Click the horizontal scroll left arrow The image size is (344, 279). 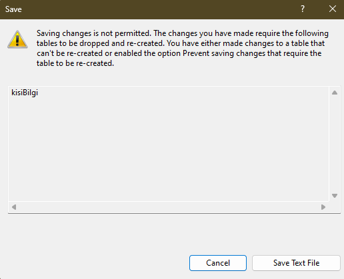[x=14, y=207]
